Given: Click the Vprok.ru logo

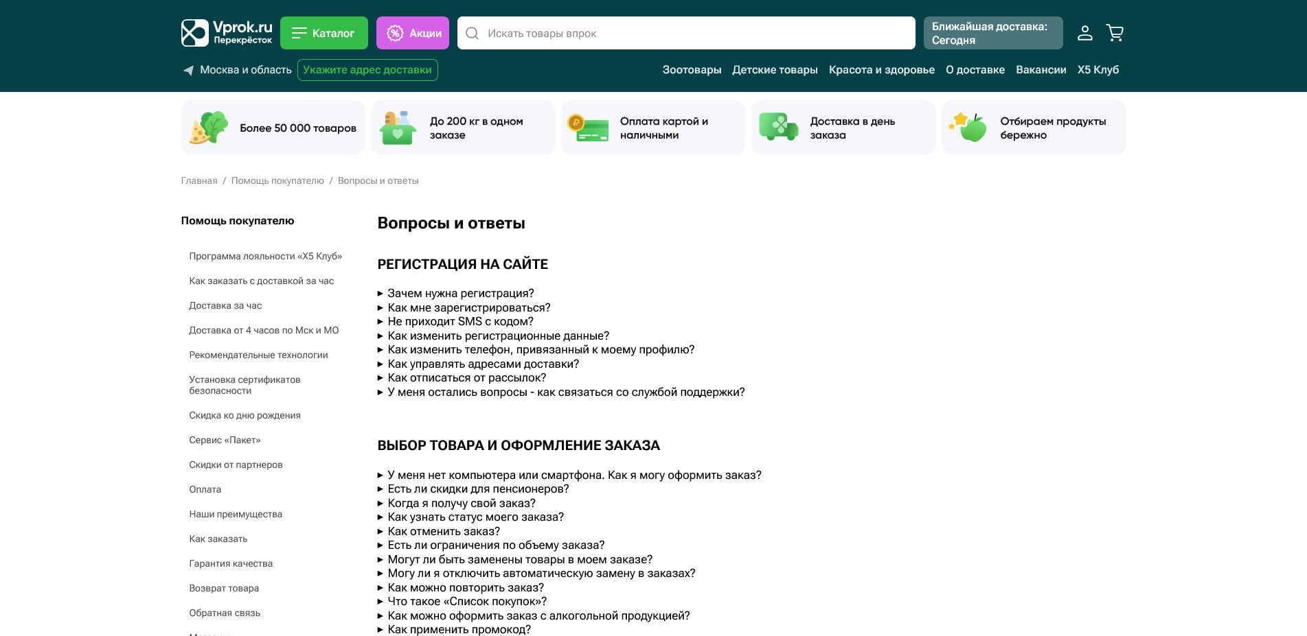Looking at the screenshot, I should click(226, 32).
